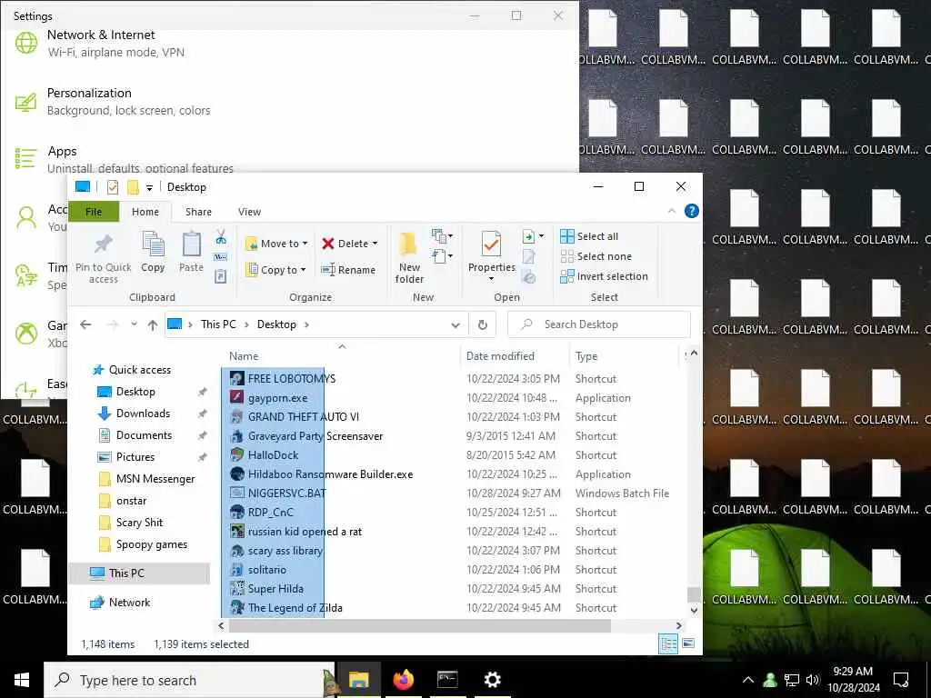Collapse the ribbon with the chevron
931x698 pixels.
point(672,211)
